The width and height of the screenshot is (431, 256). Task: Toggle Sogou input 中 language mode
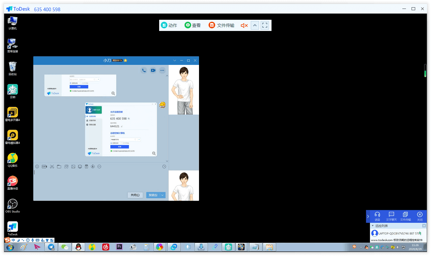(x=13, y=240)
